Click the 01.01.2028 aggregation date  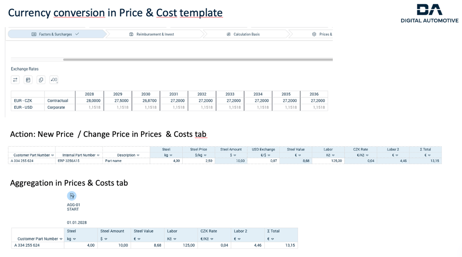click(x=77, y=222)
